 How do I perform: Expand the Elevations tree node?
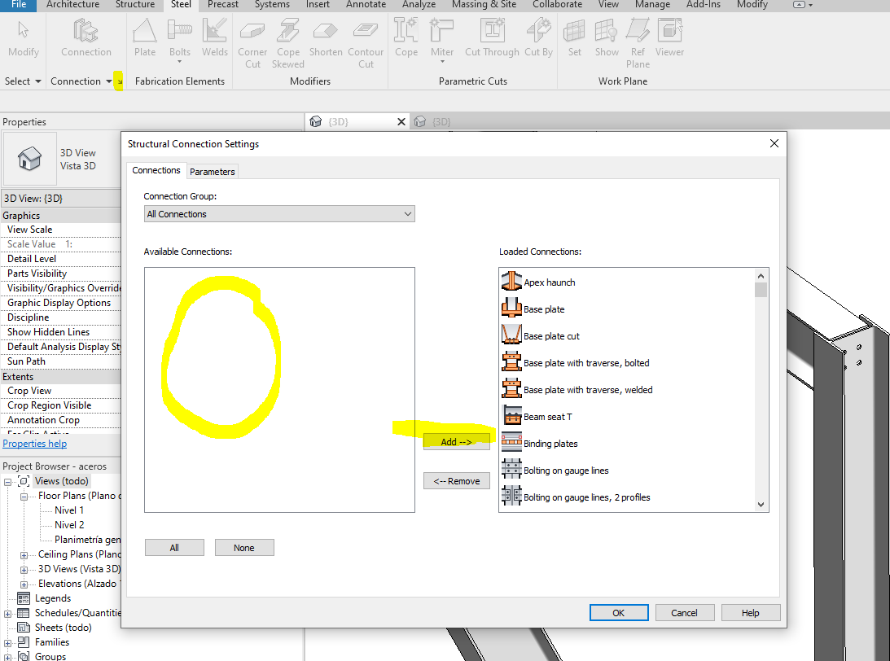pos(24,584)
